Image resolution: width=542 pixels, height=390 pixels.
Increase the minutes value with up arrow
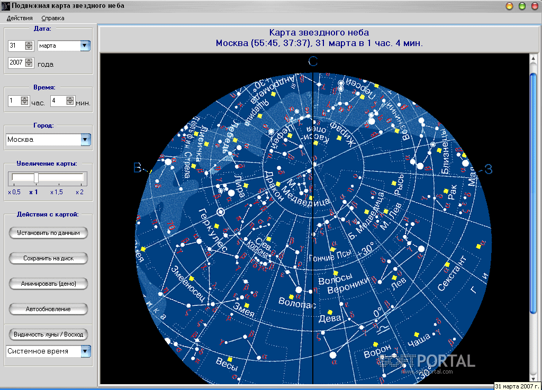point(70,98)
